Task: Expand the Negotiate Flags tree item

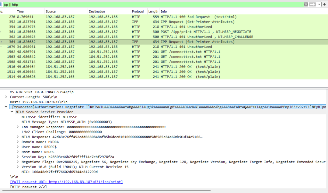Action: point(18,162)
